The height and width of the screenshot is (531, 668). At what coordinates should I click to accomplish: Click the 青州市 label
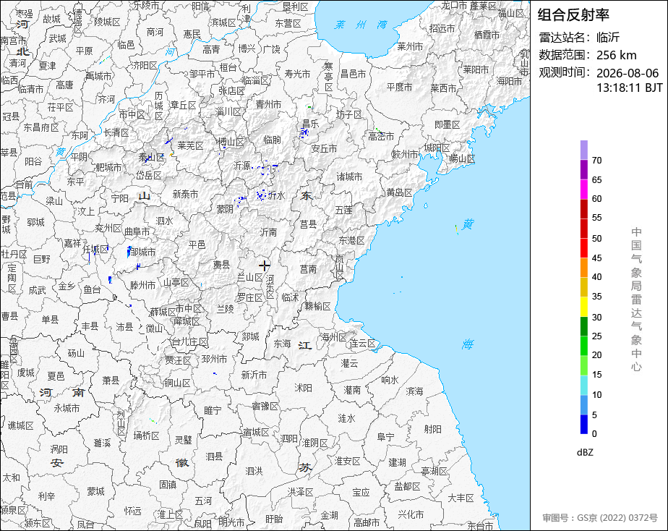268,104
